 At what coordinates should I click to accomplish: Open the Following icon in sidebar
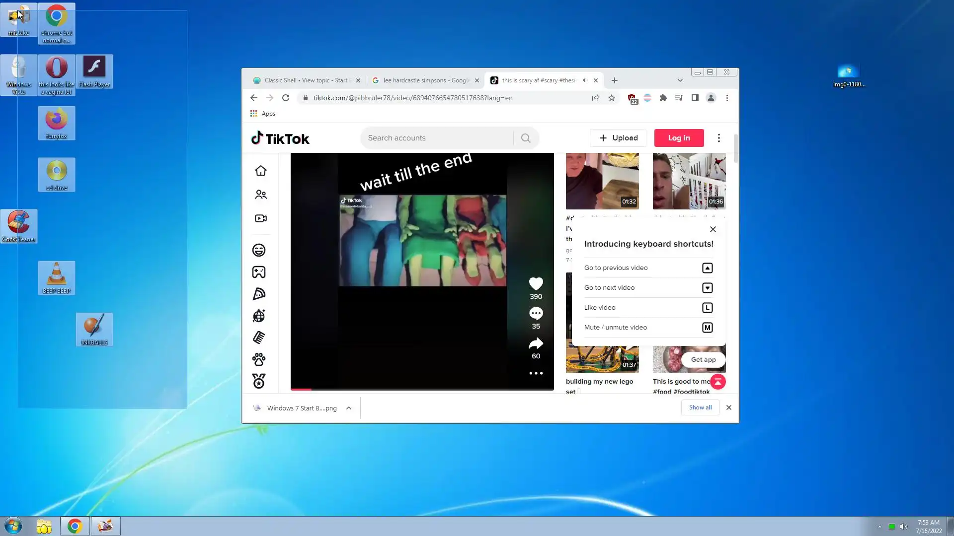261,195
